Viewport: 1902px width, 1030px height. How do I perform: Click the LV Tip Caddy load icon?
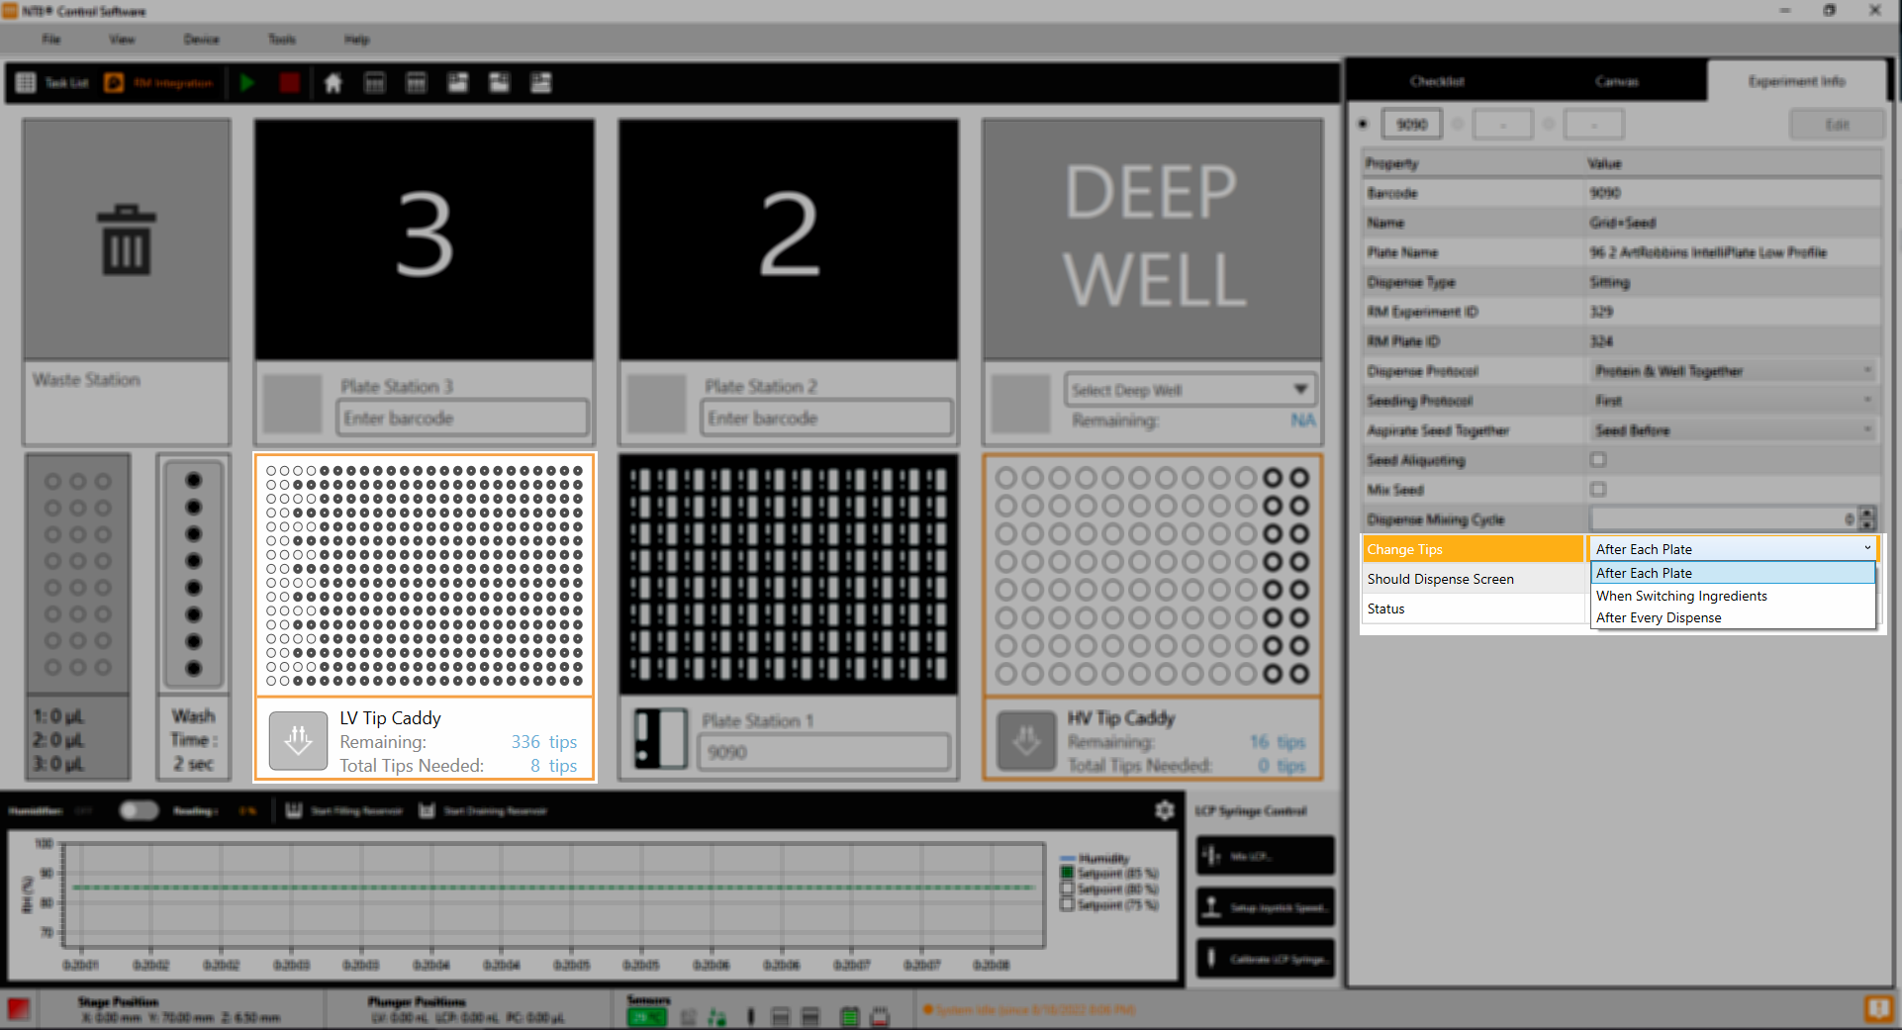(x=298, y=740)
